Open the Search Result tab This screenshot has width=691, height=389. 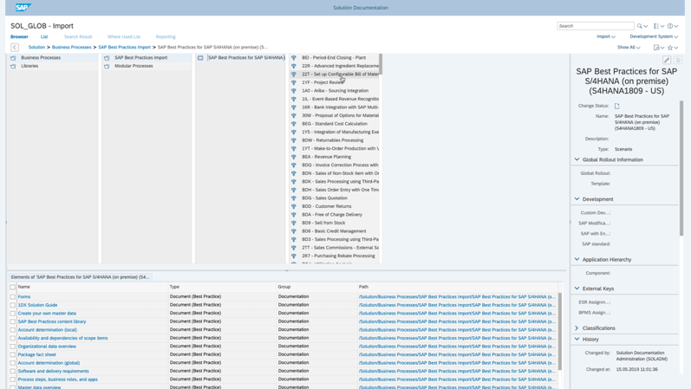click(x=78, y=36)
